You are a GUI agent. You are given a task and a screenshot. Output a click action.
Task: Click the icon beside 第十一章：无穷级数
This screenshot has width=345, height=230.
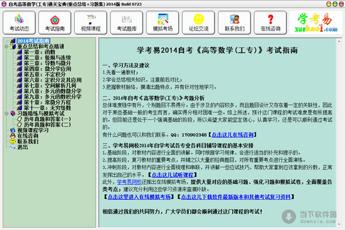tap(20, 108)
